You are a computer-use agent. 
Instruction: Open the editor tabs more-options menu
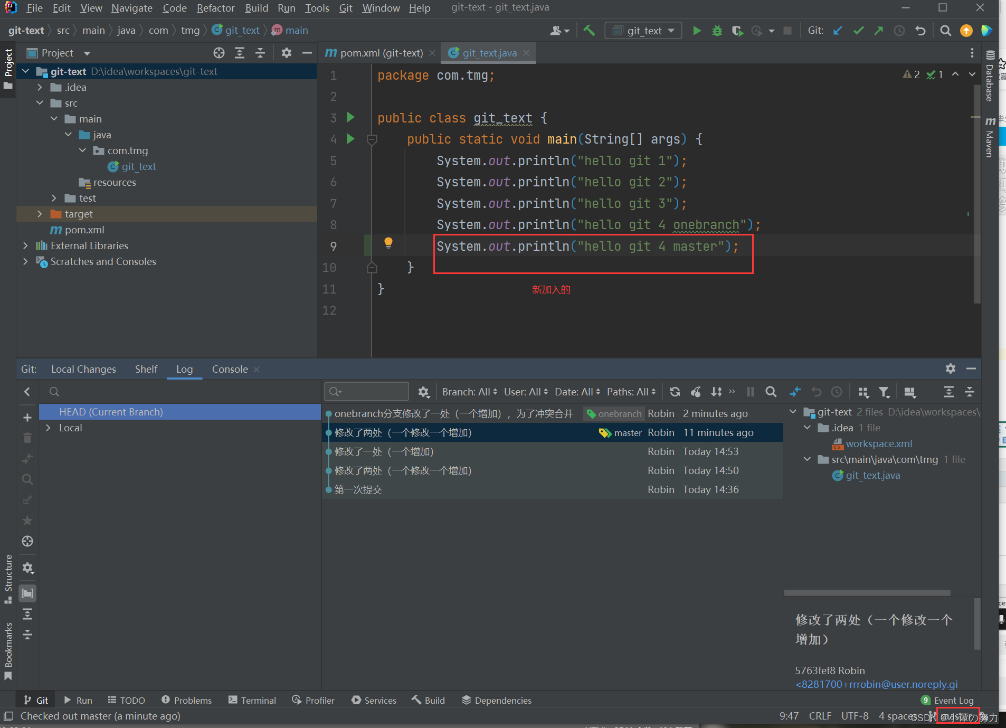click(972, 53)
